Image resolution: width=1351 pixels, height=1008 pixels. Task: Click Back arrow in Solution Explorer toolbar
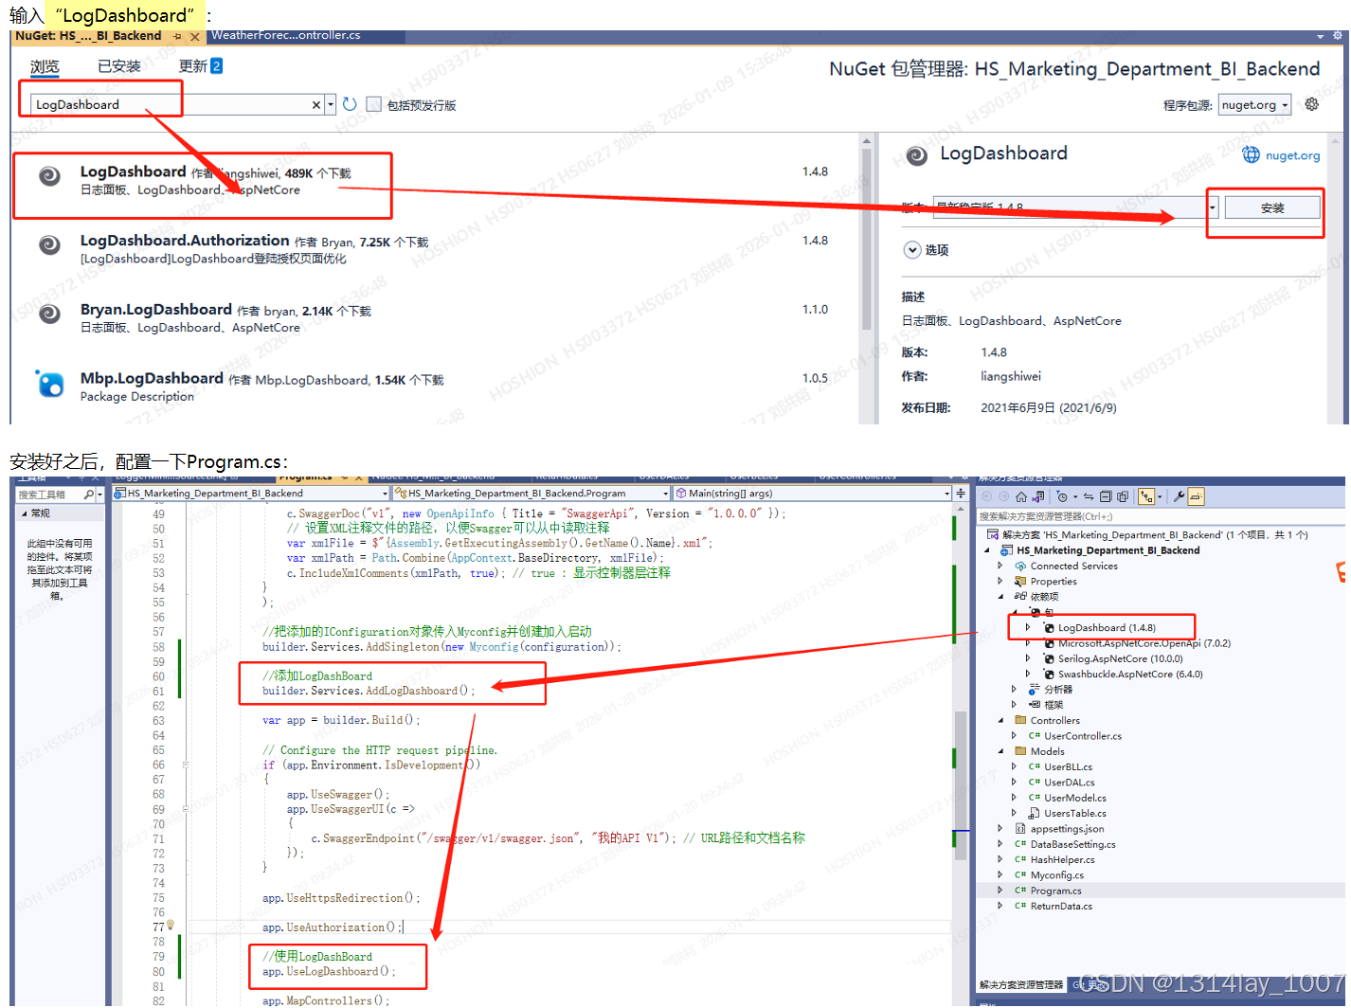pos(987,496)
